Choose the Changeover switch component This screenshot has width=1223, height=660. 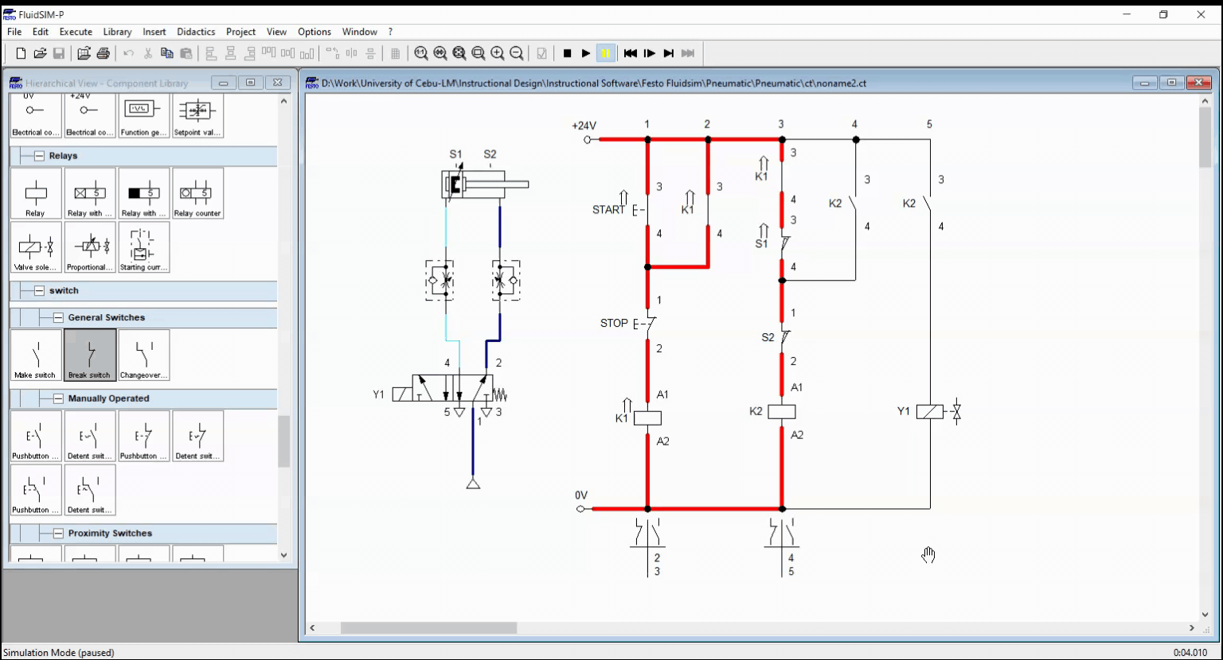point(144,355)
